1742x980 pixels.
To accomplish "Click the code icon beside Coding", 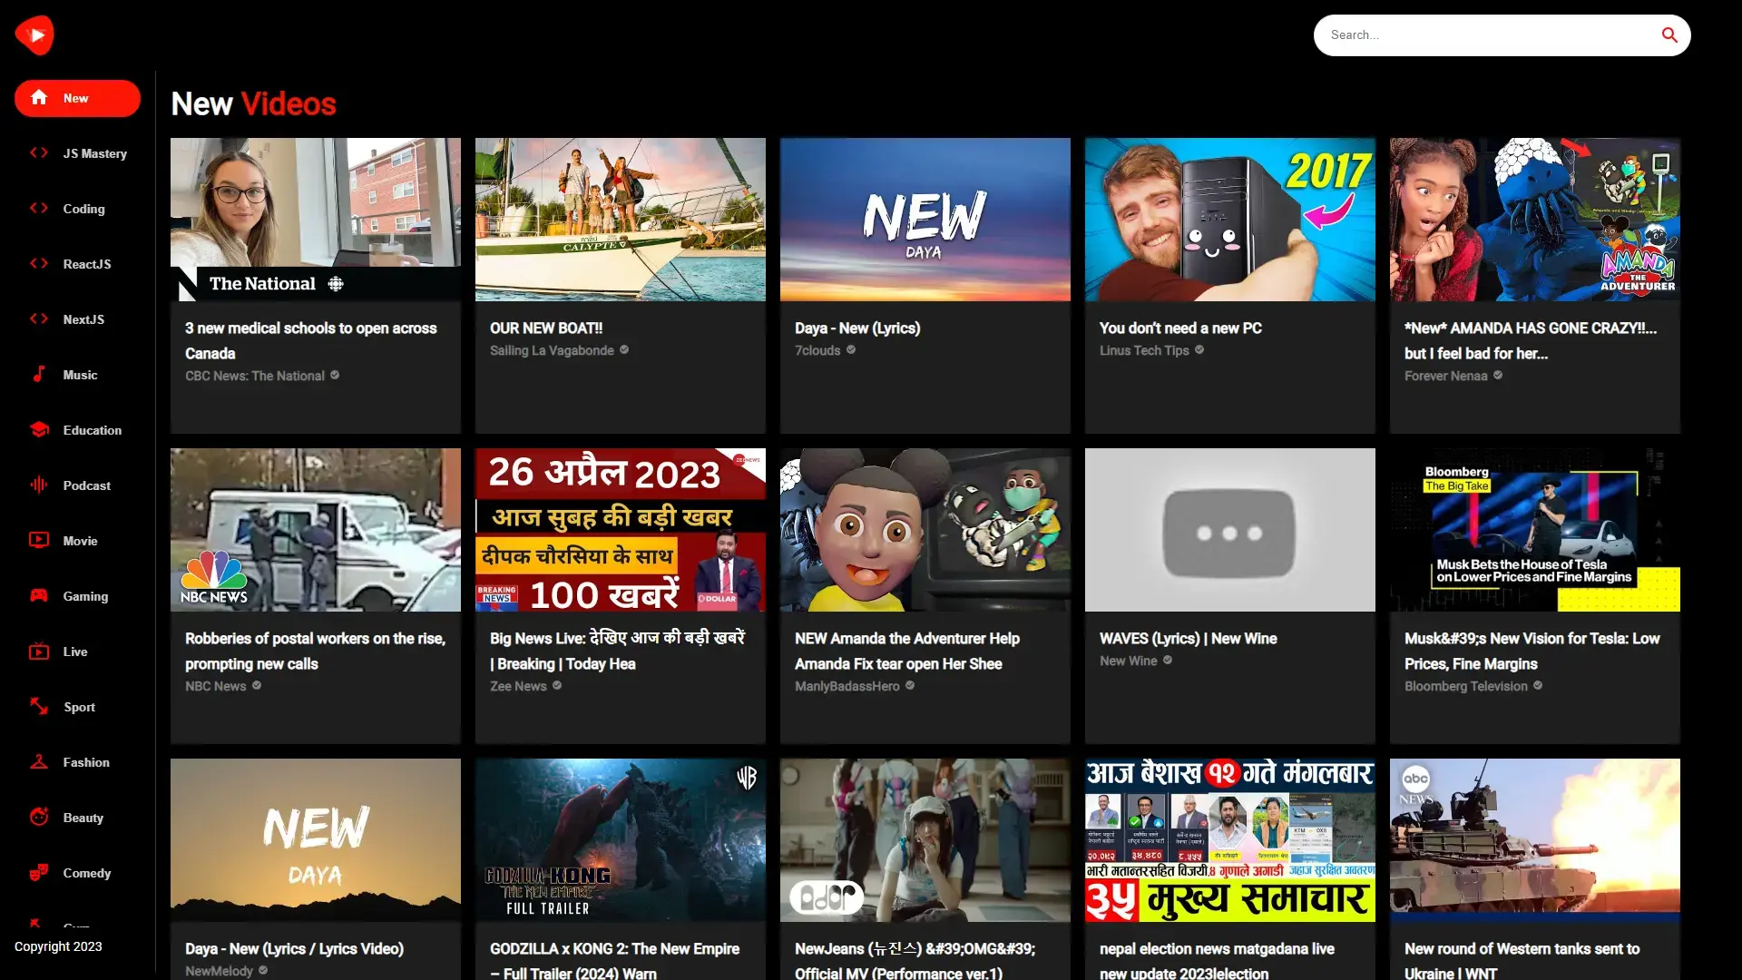I will pyautogui.click(x=39, y=208).
